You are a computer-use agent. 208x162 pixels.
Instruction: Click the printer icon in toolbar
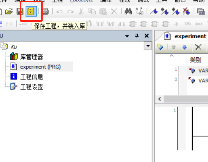(x=46, y=11)
